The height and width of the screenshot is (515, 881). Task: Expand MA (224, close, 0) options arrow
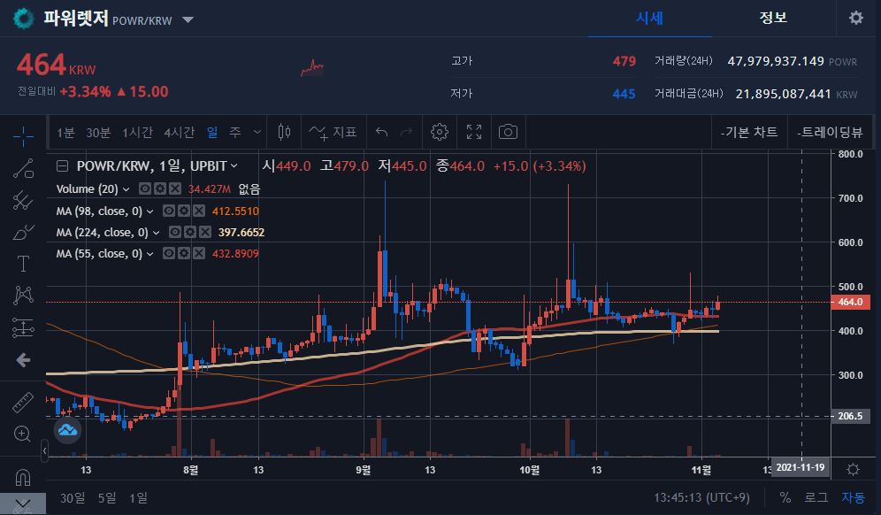pyautogui.click(x=157, y=233)
